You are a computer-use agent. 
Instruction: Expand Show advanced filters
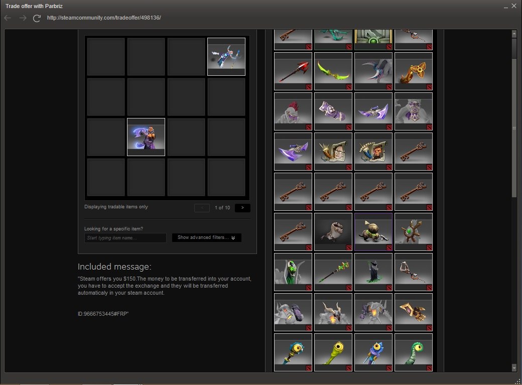tap(206, 237)
